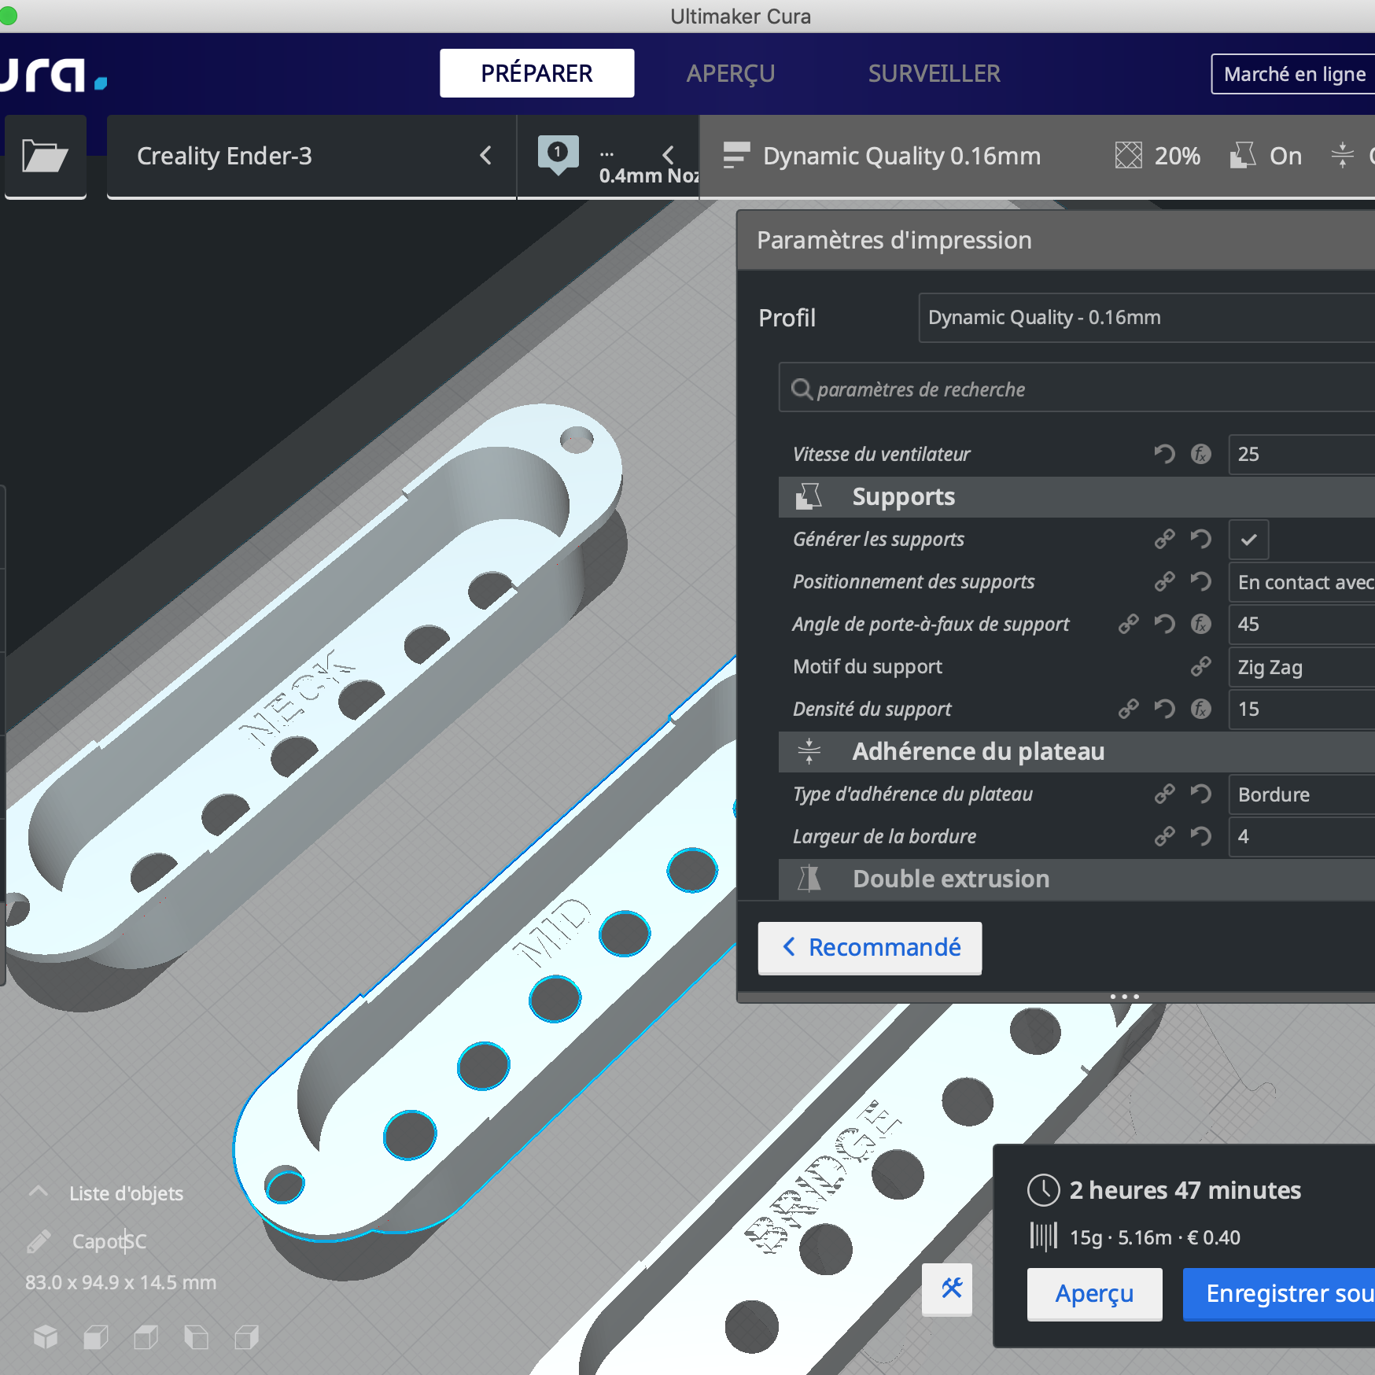Viewport: 1375px width, 1375px height.
Task: Uncheck Générer les supports checkbox
Action: [1248, 540]
